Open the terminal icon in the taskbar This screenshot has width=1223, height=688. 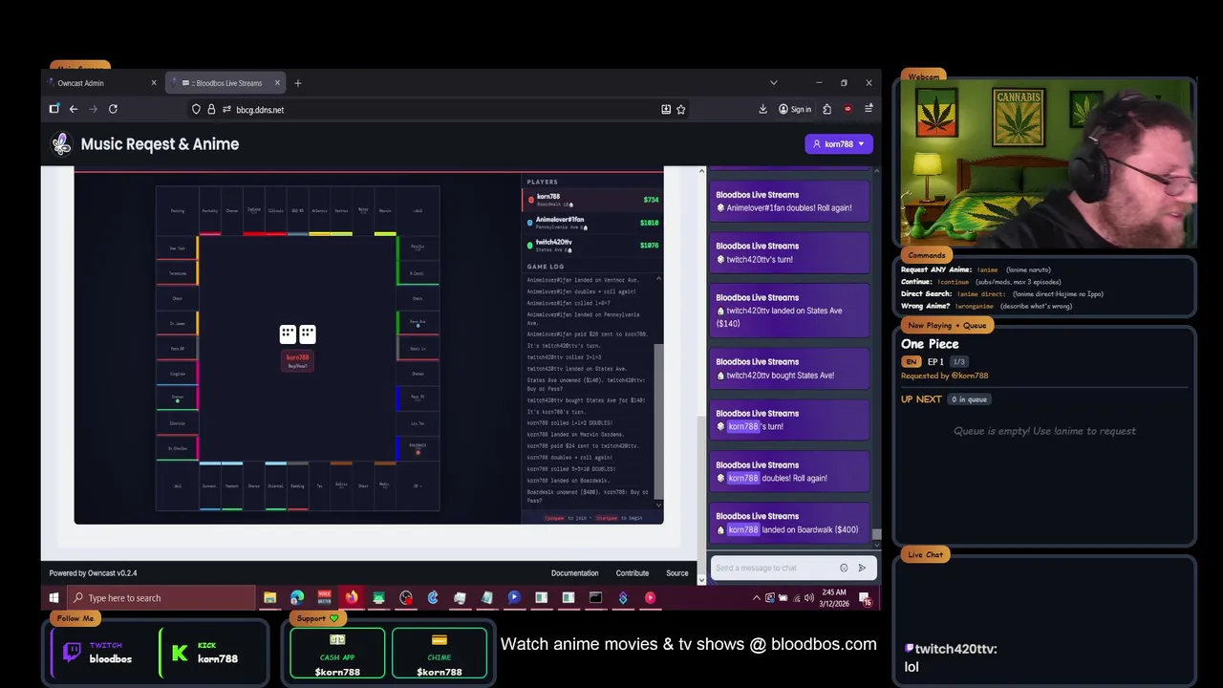(595, 598)
